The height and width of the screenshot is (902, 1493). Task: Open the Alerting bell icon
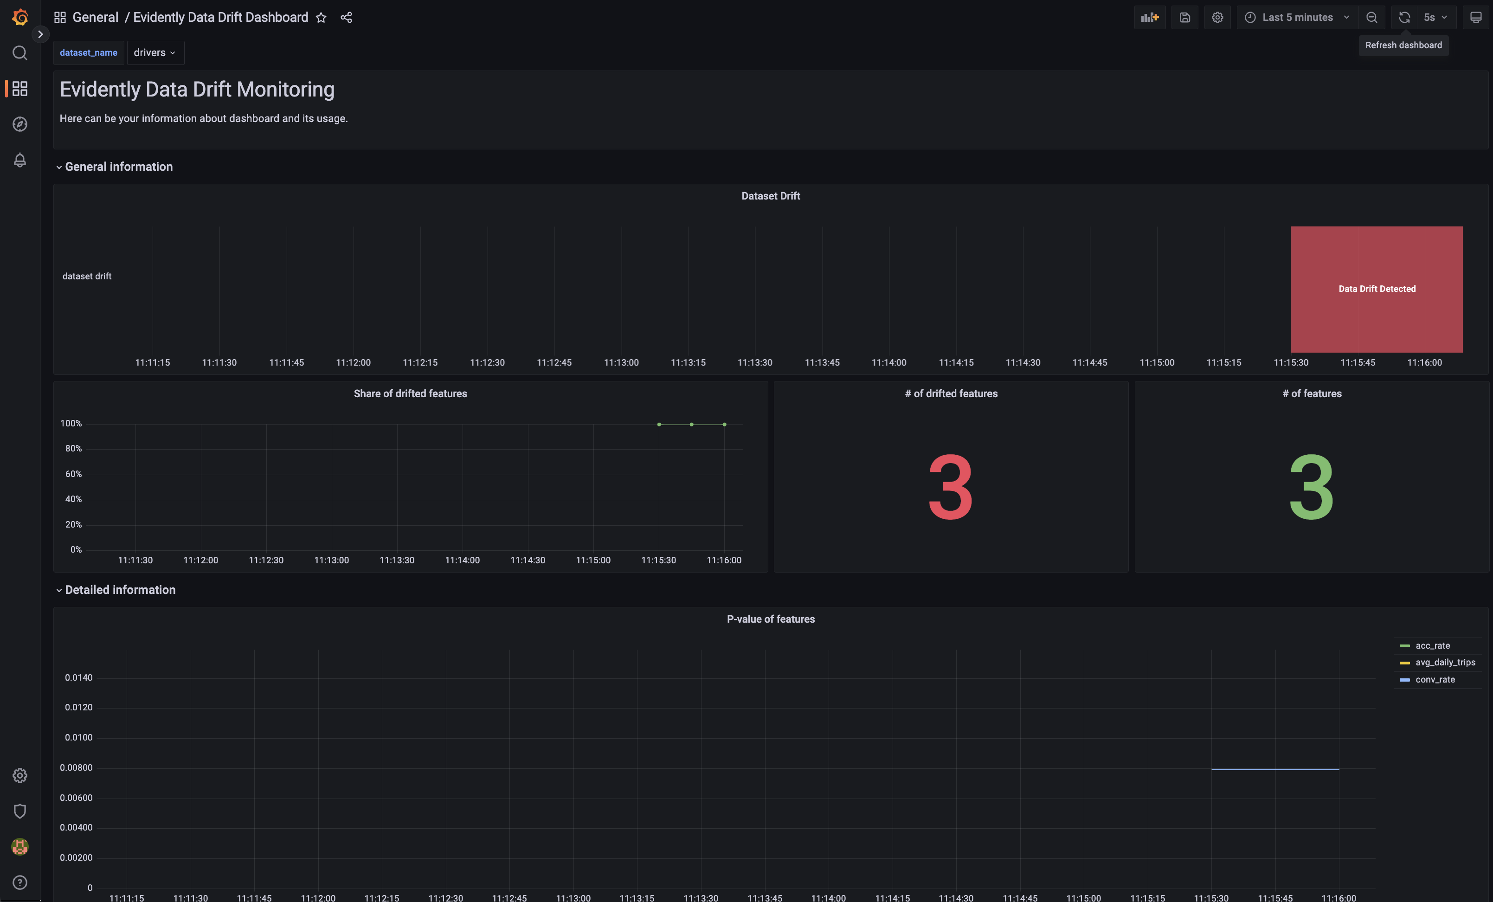[x=20, y=160]
